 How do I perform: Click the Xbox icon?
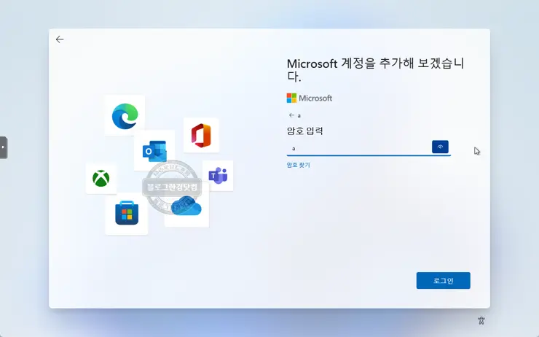coord(101,178)
